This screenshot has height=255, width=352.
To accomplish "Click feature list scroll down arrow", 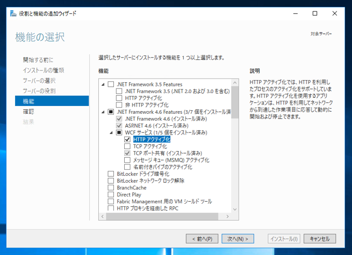I will (x=235, y=209).
